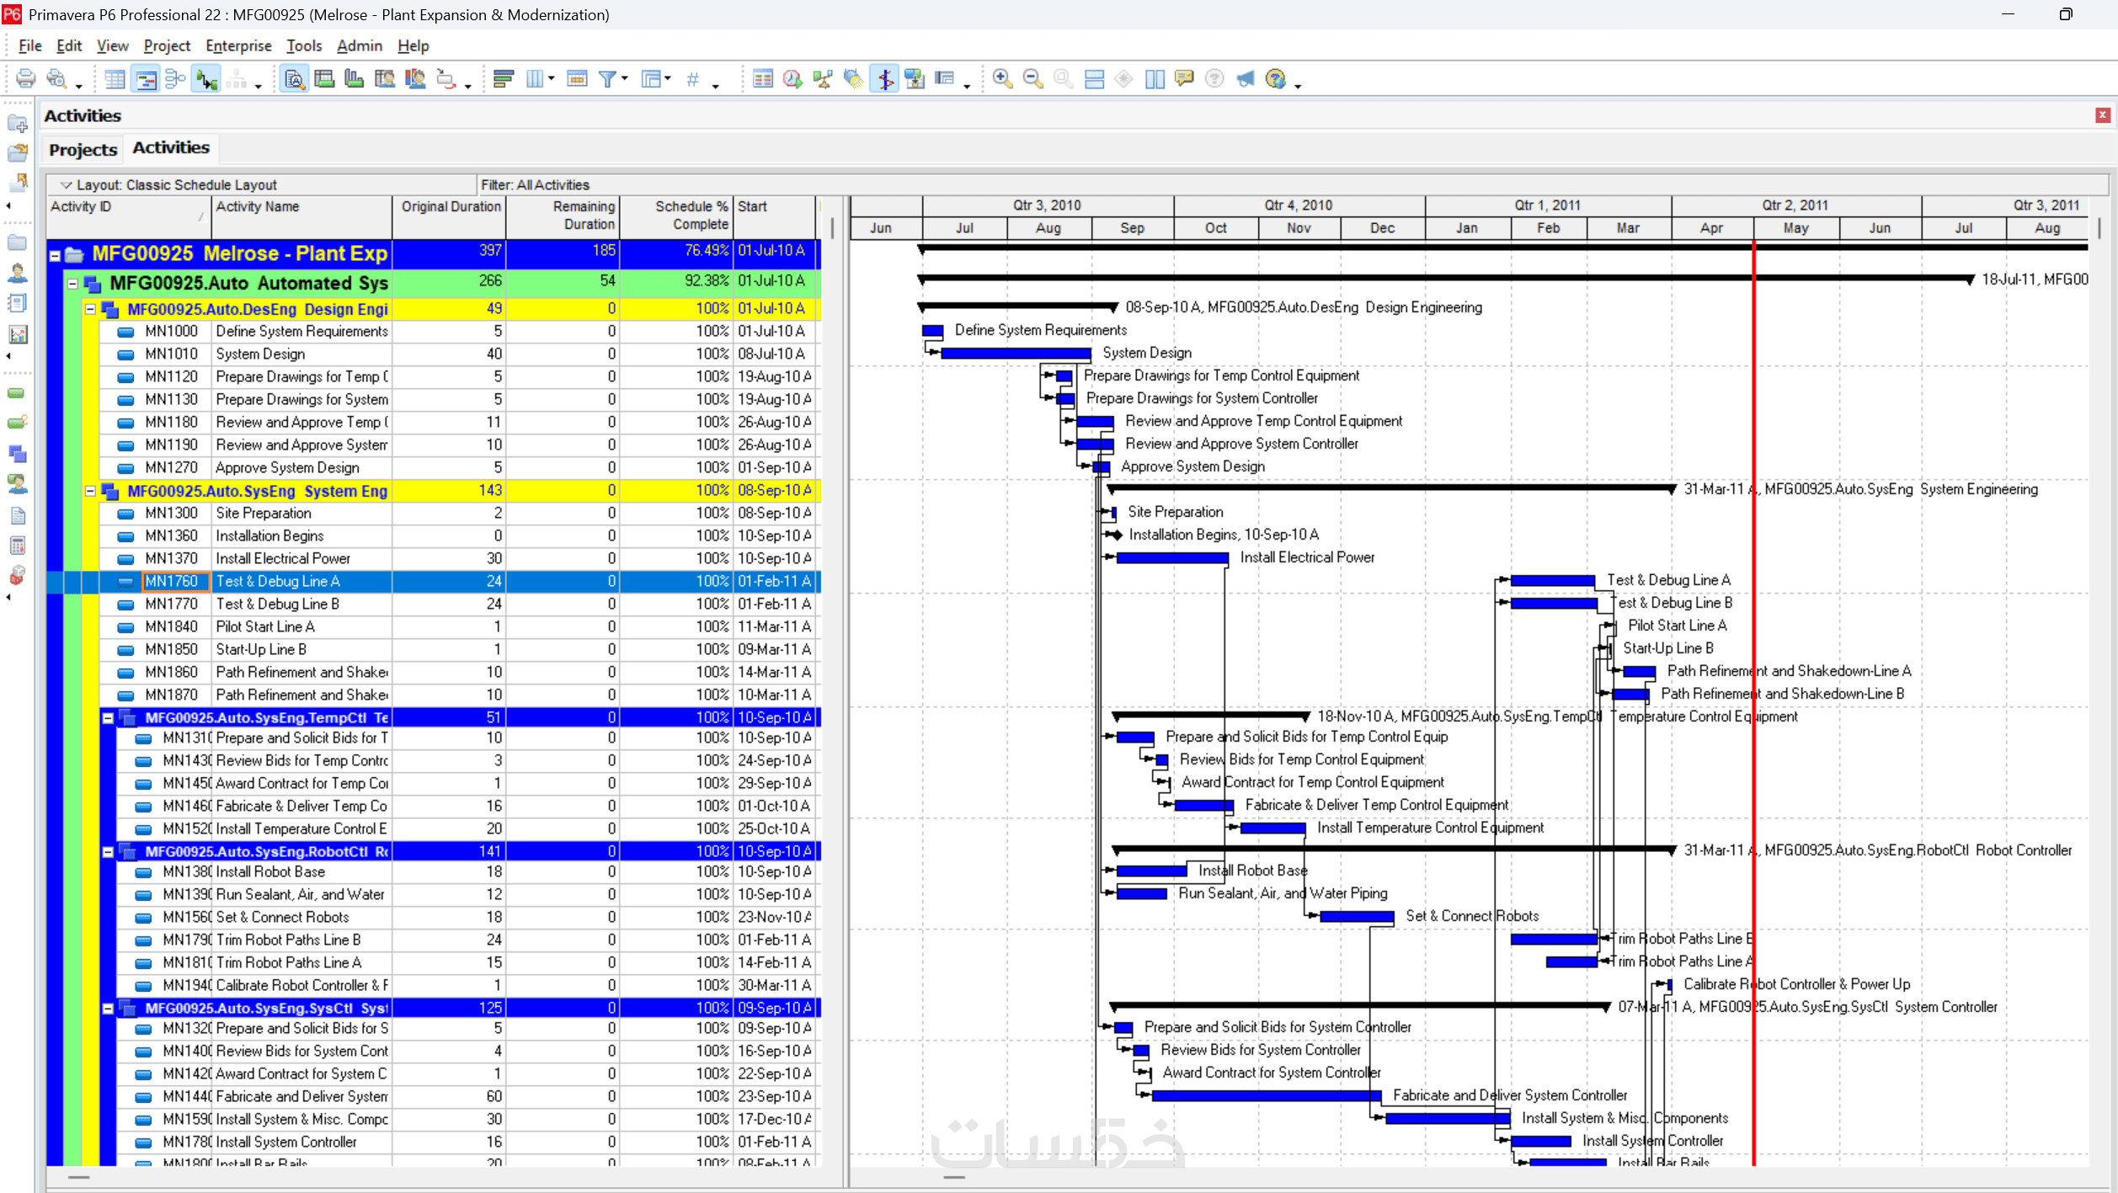Click the Original Duration column header
This screenshot has height=1193, width=2118.
tap(449, 217)
